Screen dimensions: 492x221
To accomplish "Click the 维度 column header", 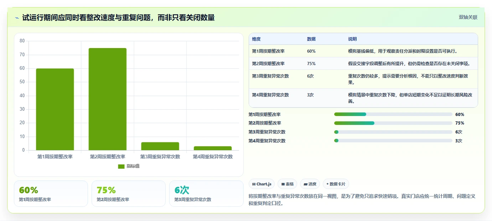I will [x=256, y=39].
